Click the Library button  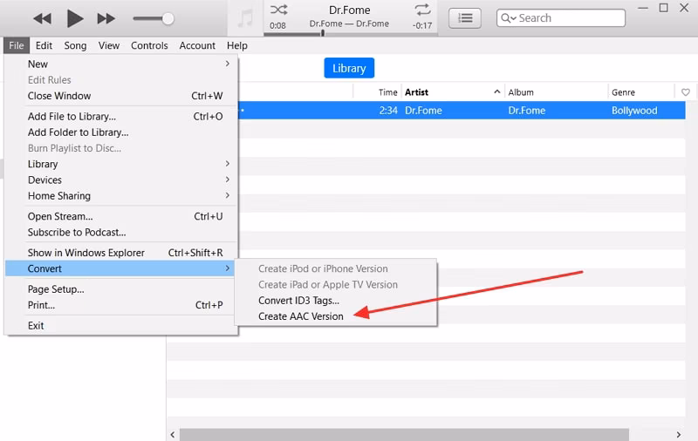349,68
